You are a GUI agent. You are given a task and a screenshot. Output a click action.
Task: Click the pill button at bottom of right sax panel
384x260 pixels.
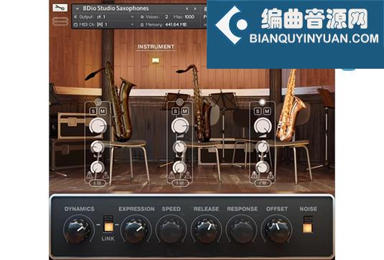(262, 183)
